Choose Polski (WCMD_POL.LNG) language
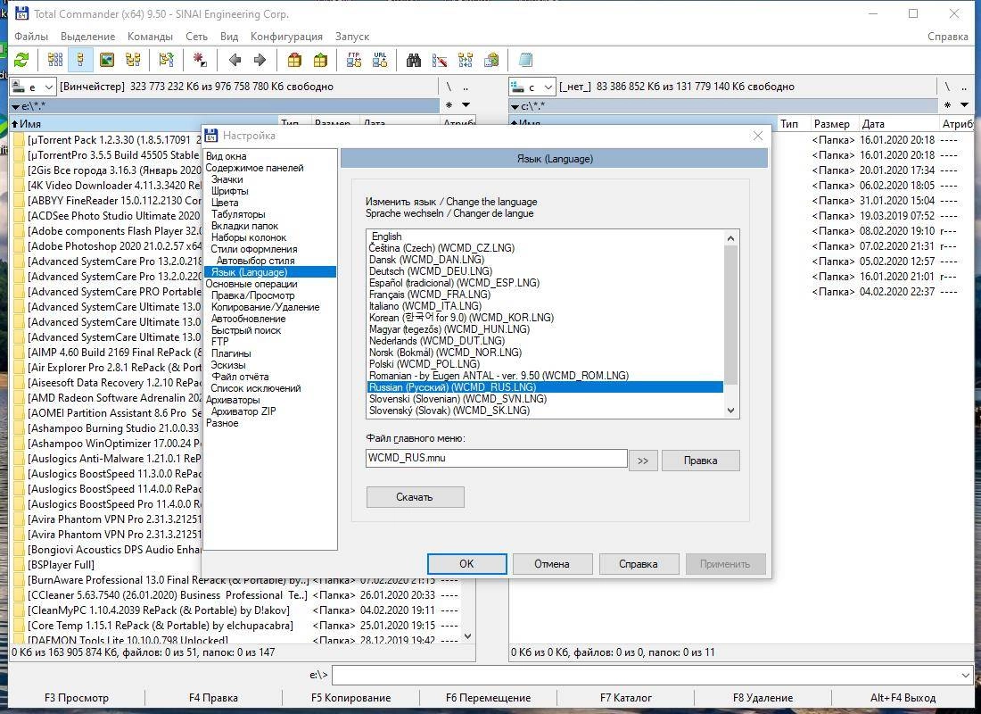Screen dimensions: 981x714 [x=425, y=364]
